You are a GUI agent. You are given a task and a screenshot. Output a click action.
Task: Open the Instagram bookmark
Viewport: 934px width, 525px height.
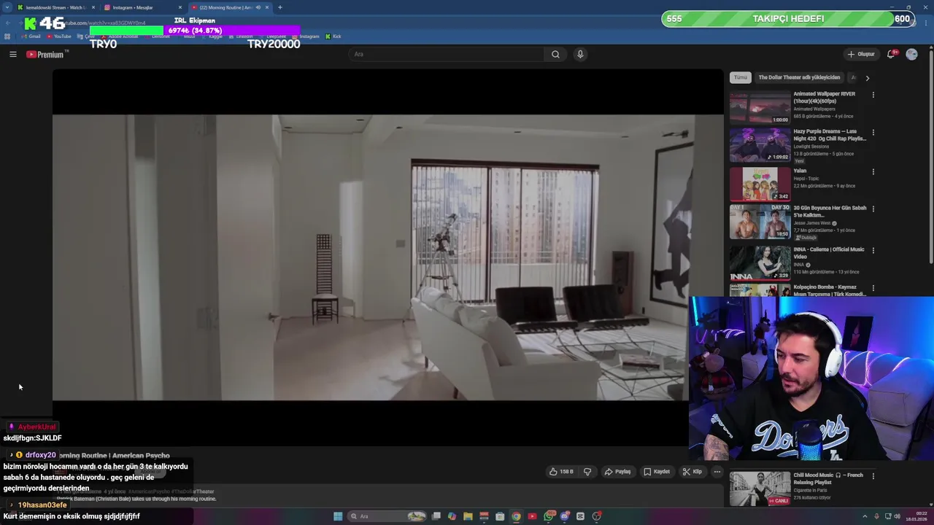(x=306, y=36)
